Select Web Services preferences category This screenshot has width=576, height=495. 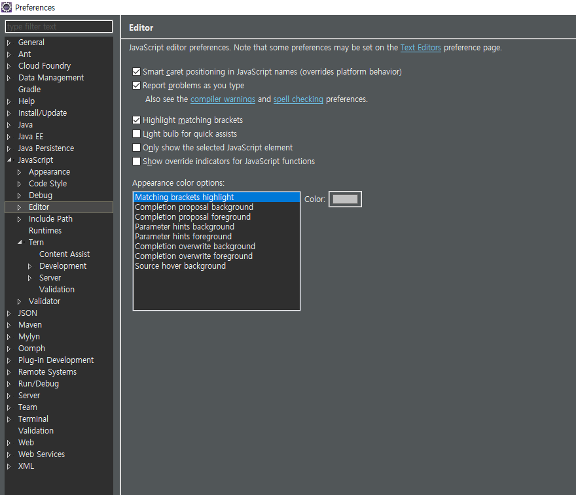(x=41, y=454)
